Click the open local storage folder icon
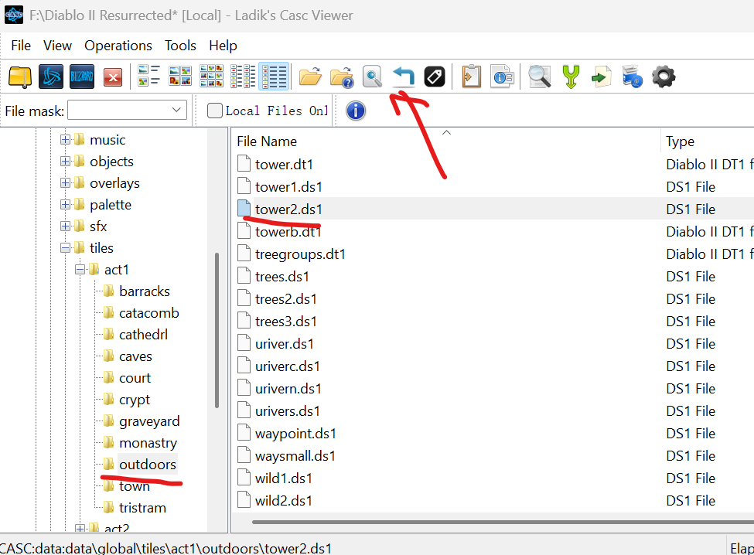 tap(20, 77)
